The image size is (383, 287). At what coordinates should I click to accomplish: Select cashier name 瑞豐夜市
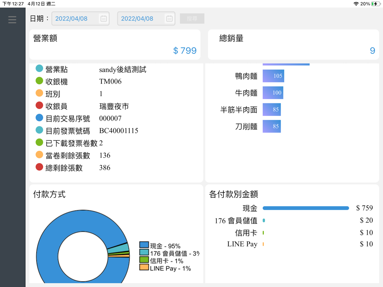(114, 106)
